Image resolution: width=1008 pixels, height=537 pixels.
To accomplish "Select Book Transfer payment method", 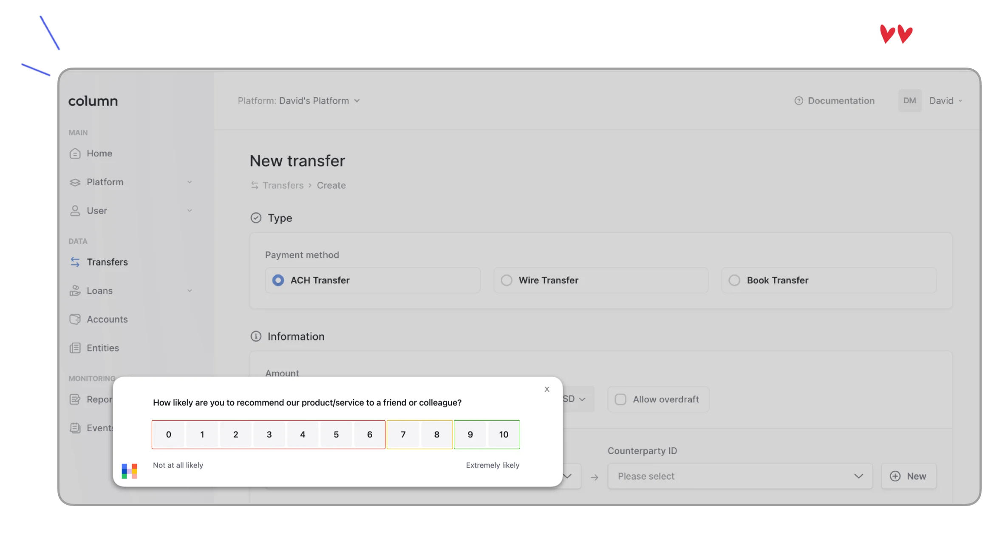I will (x=829, y=280).
